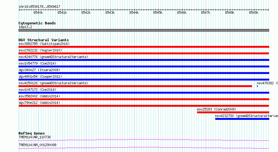Image resolution: width=278 pixels, height=152 pixels.
Task: Click the 8540k ruler tick label
Action: [38, 12]
